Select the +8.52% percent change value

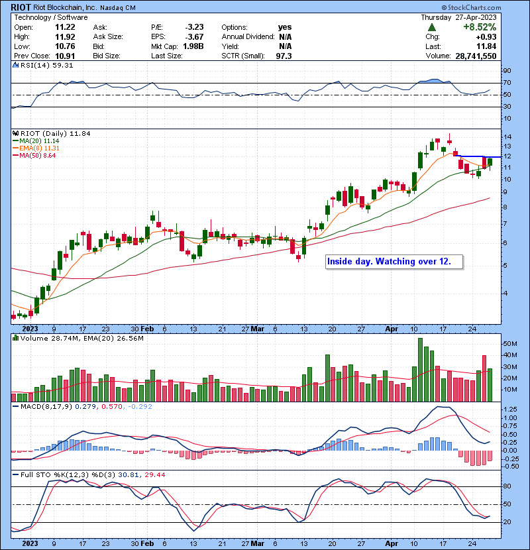tap(480, 27)
